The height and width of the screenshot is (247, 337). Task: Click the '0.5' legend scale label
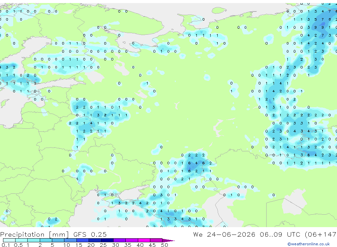click(x=18, y=245)
